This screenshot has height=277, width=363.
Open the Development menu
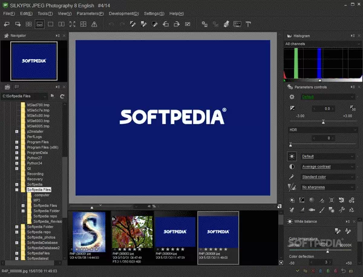pyautogui.click(x=124, y=14)
